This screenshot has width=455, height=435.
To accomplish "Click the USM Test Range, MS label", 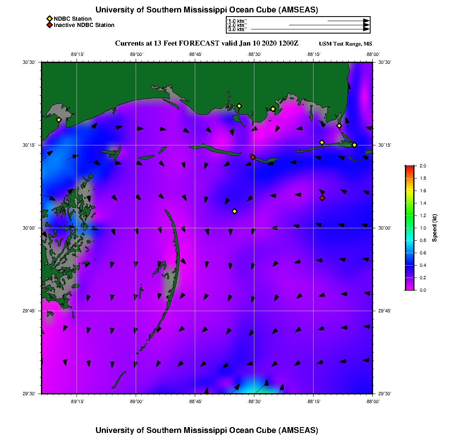I will [345, 44].
